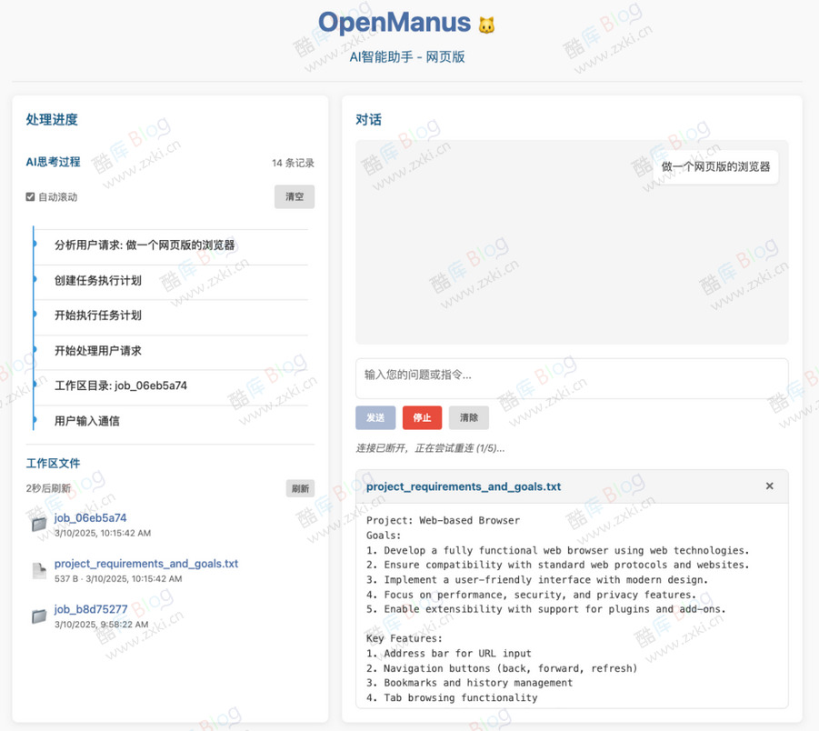Screen dimensions: 819x731
Task: Click the 清除 clear chat button
Action: 469,417
